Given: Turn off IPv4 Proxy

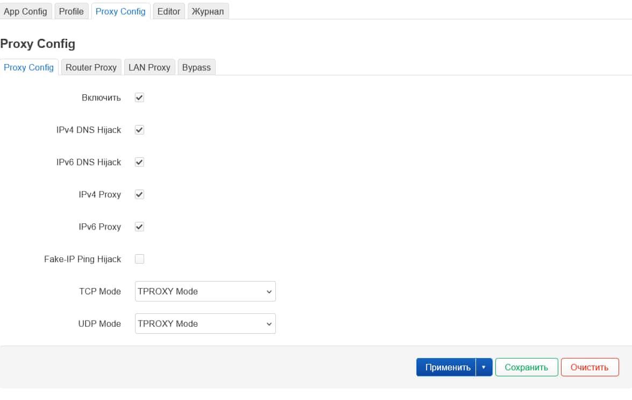Looking at the screenshot, I should click(139, 194).
